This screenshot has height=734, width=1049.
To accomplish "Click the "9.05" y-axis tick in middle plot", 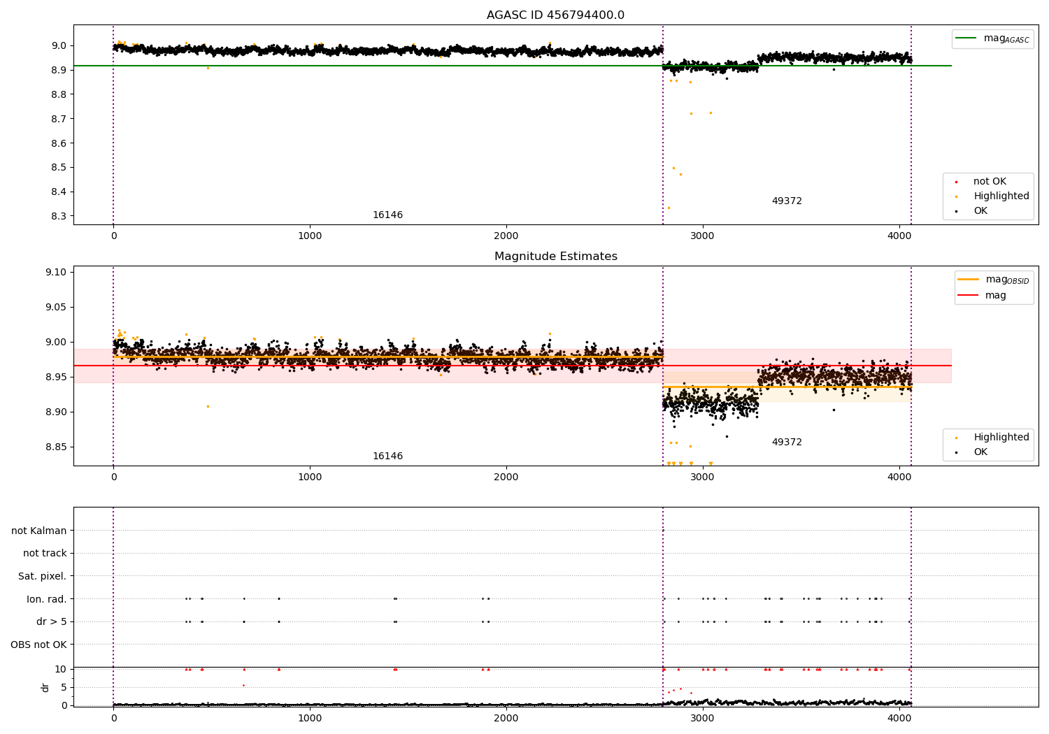I will (55, 308).
